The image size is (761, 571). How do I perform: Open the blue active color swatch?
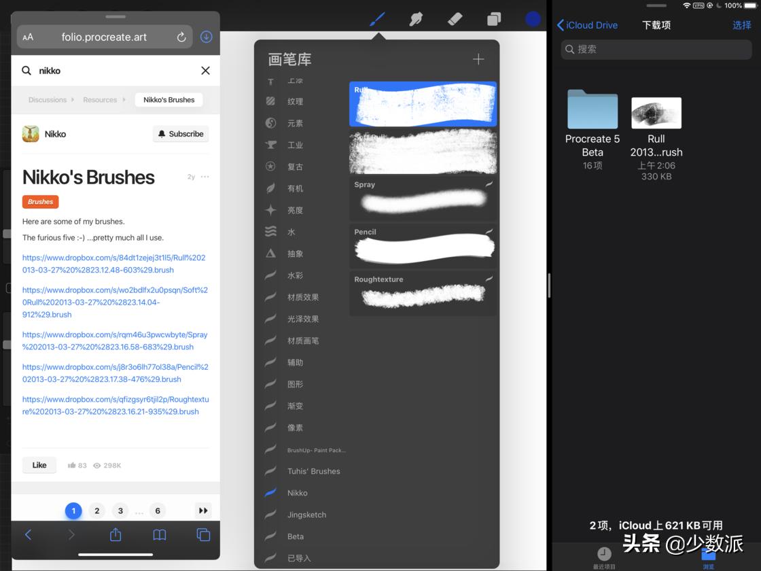(533, 20)
